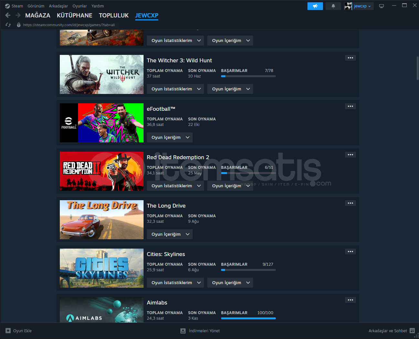
Task: Click the Aimlabs achievements progress bar
Action: coord(248,318)
